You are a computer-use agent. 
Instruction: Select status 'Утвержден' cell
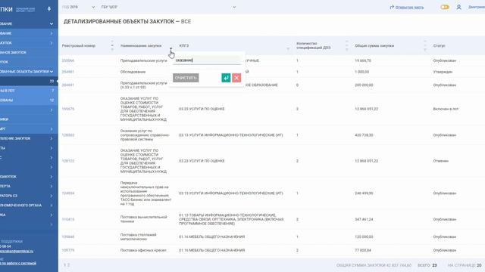click(443, 72)
